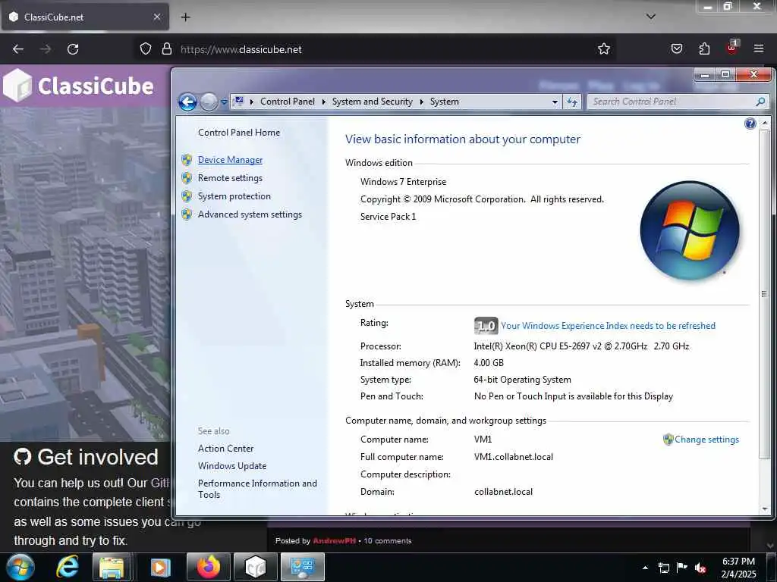Click the Windows 7 logo image
The image size is (777, 582).
[x=689, y=230]
